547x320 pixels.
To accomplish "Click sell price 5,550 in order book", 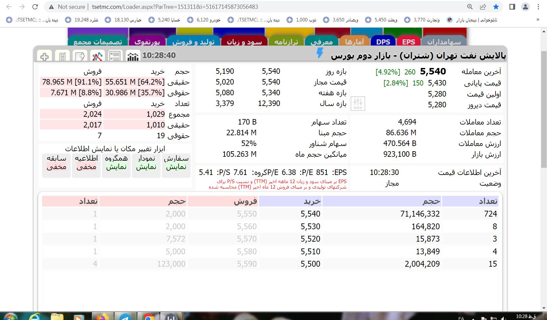I will [x=247, y=214].
